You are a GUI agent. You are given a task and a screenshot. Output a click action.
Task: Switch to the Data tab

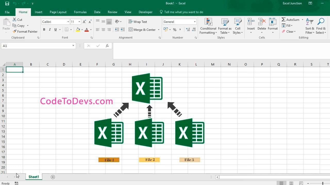97,12
